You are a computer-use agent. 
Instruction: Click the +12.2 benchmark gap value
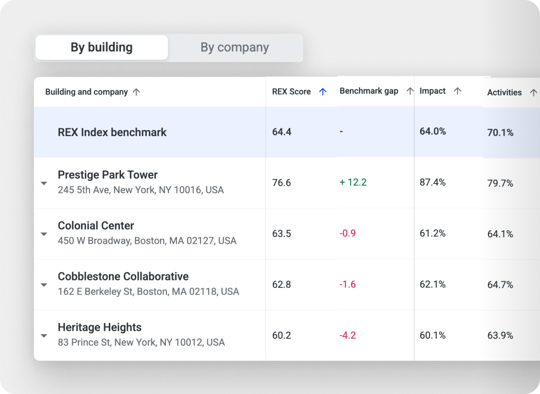tap(353, 182)
